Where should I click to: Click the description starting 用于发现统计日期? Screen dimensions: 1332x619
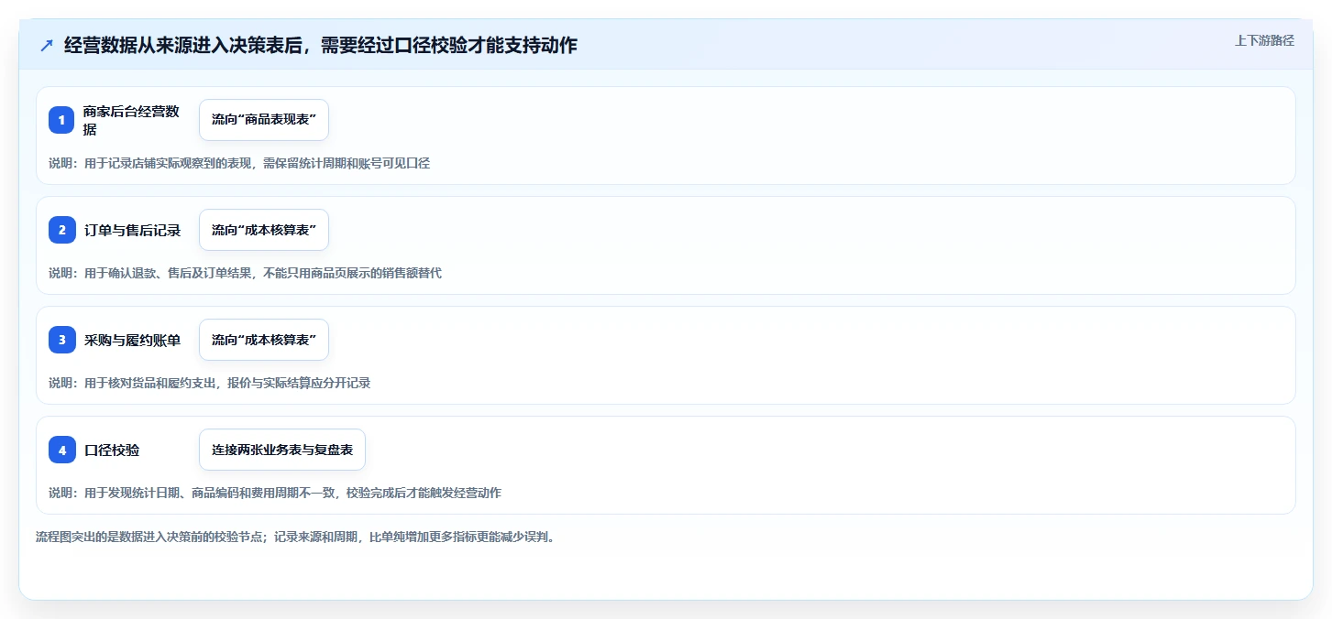275,493
